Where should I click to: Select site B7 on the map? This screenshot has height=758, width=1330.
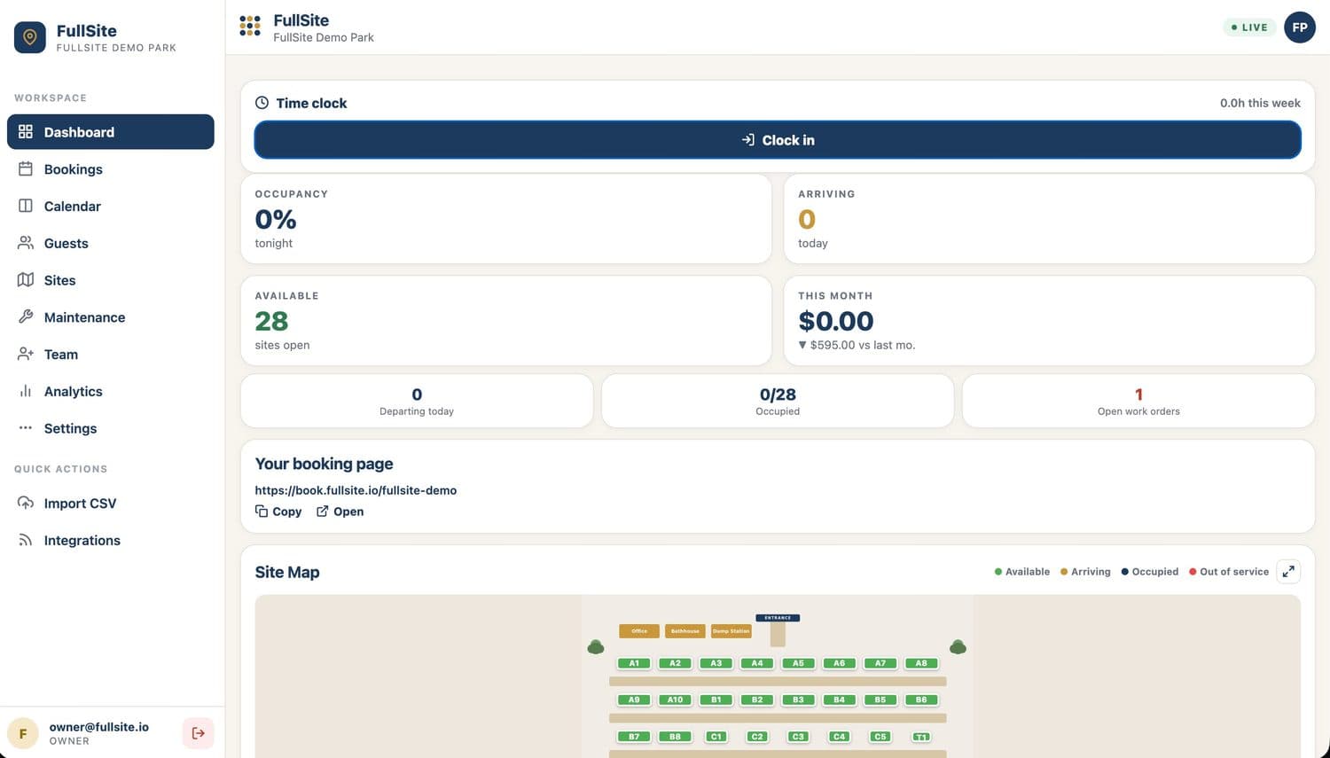coord(634,737)
